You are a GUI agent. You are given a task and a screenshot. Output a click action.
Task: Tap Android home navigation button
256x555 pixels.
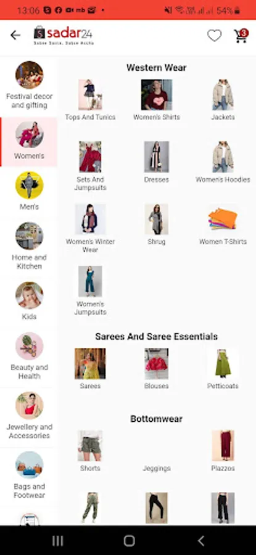click(130, 540)
